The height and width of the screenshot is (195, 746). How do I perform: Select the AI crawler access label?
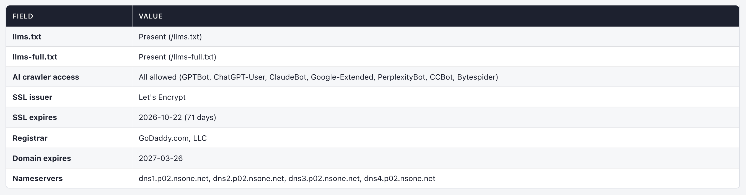[46, 77]
